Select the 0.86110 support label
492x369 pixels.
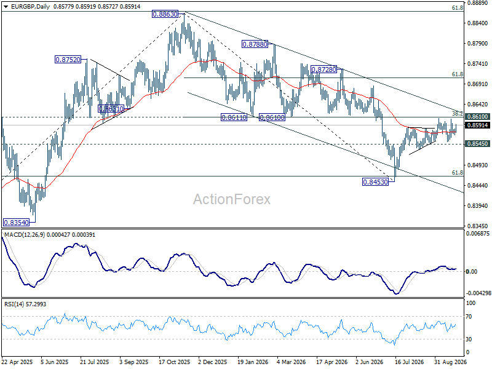[x=234, y=117]
